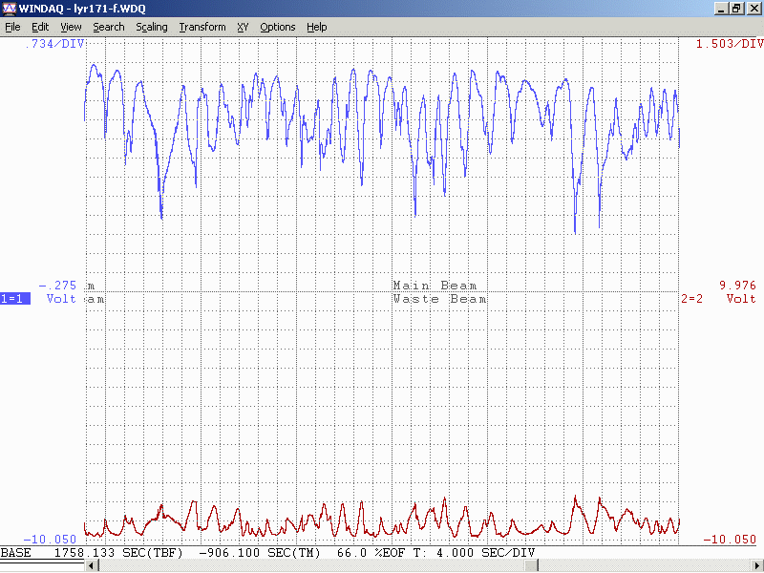
Task: Open the View menu
Action: pyautogui.click(x=71, y=27)
